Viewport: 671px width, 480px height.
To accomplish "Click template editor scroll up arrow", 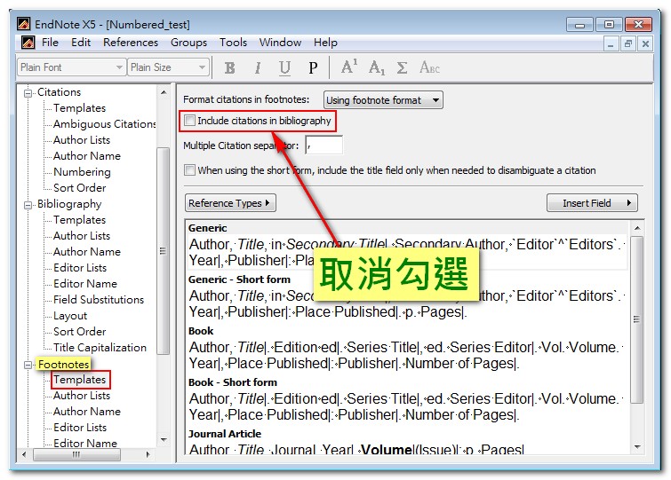I will [636, 228].
